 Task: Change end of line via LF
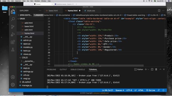pos(135,90)
